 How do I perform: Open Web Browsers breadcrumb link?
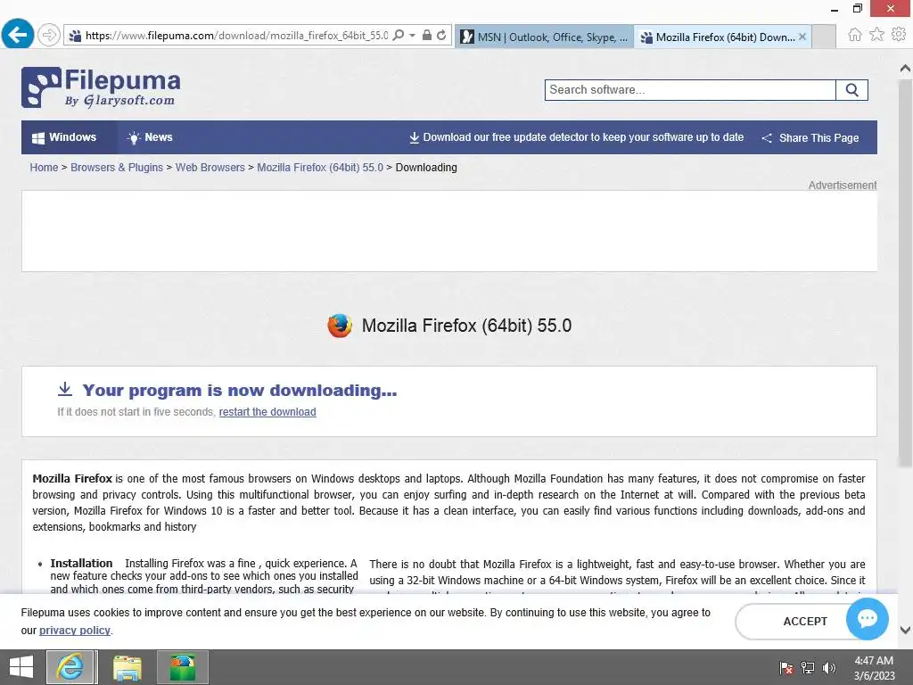[x=210, y=167]
